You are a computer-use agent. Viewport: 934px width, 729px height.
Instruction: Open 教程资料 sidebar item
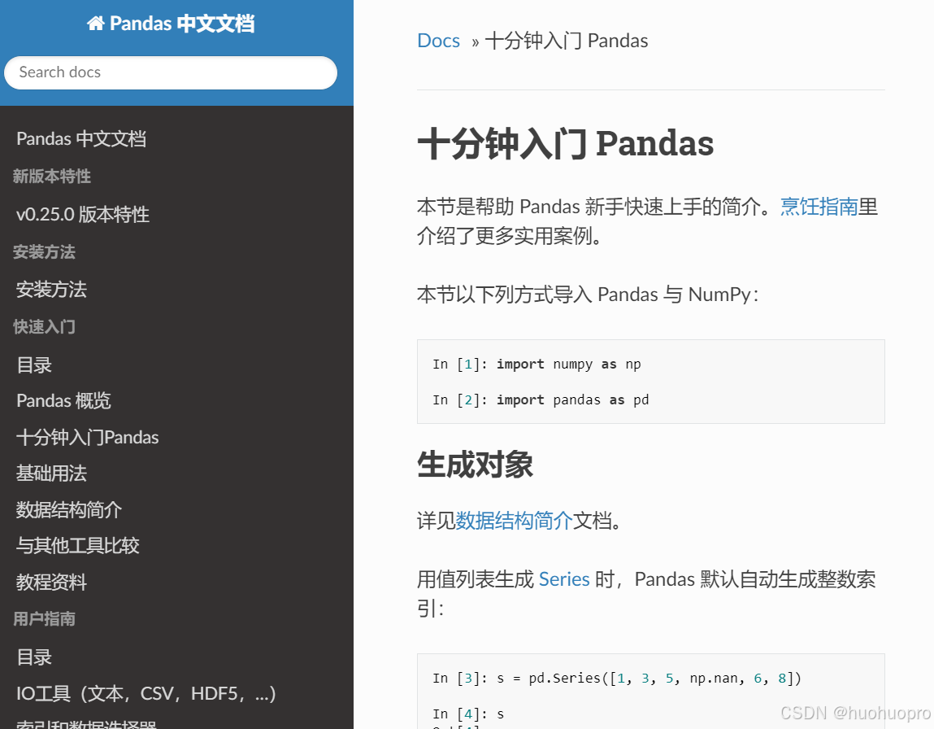click(x=51, y=582)
